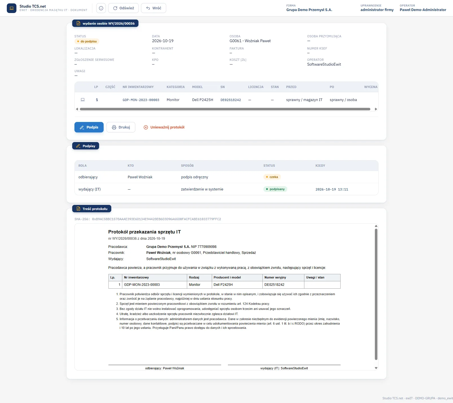Click the 'do podpisu' status badge
This screenshot has width=453, height=403.
click(x=87, y=41)
